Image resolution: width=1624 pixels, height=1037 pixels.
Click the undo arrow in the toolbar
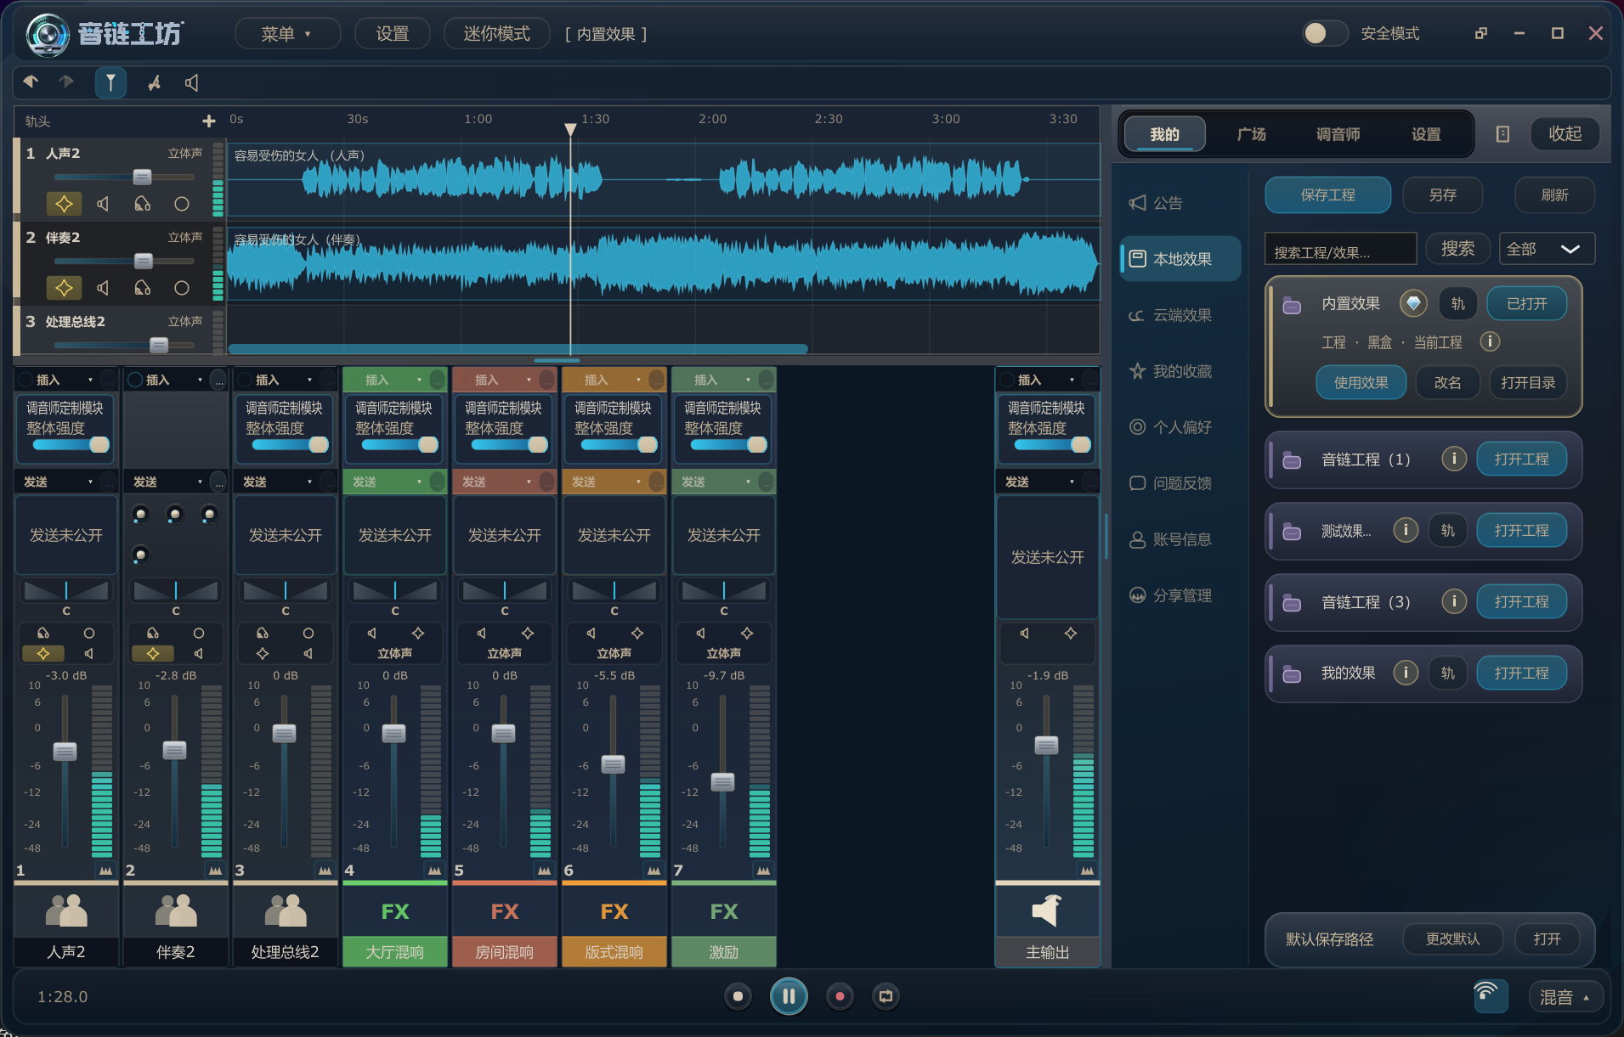point(31,82)
